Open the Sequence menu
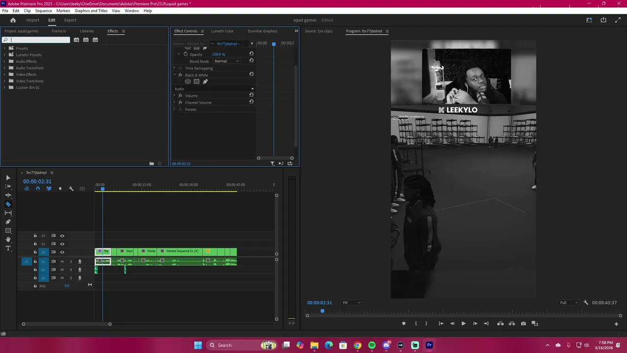 pyautogui.click(x=43, y=11)
